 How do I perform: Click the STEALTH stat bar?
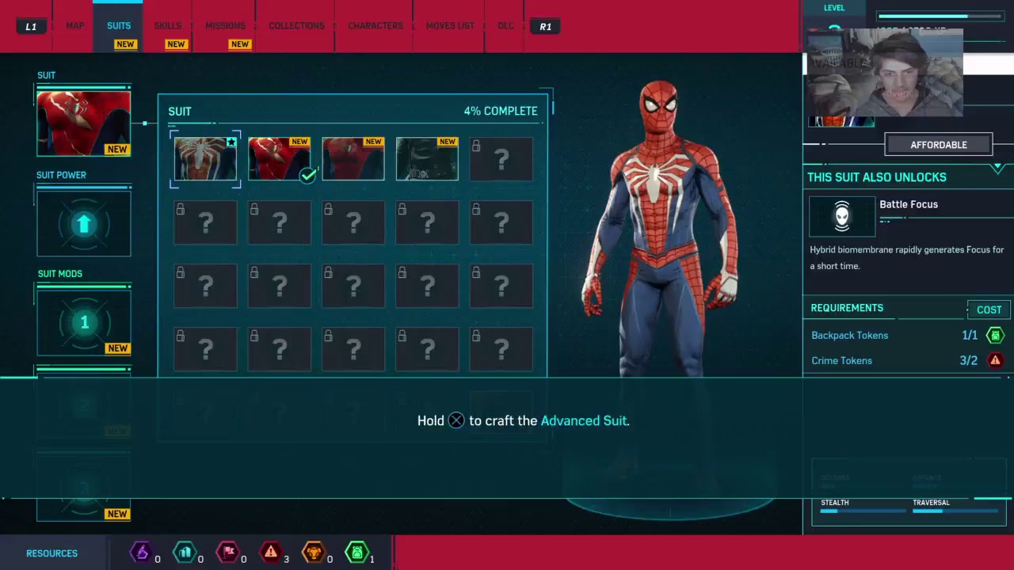(x=863, y=511)
